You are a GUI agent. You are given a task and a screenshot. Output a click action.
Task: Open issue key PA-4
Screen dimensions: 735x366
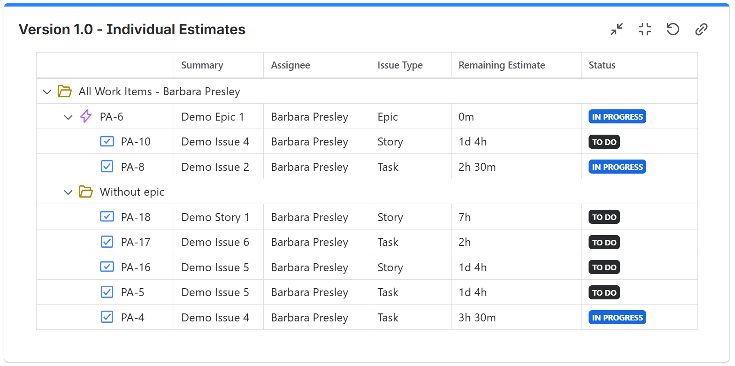click(x=133, y=318)
